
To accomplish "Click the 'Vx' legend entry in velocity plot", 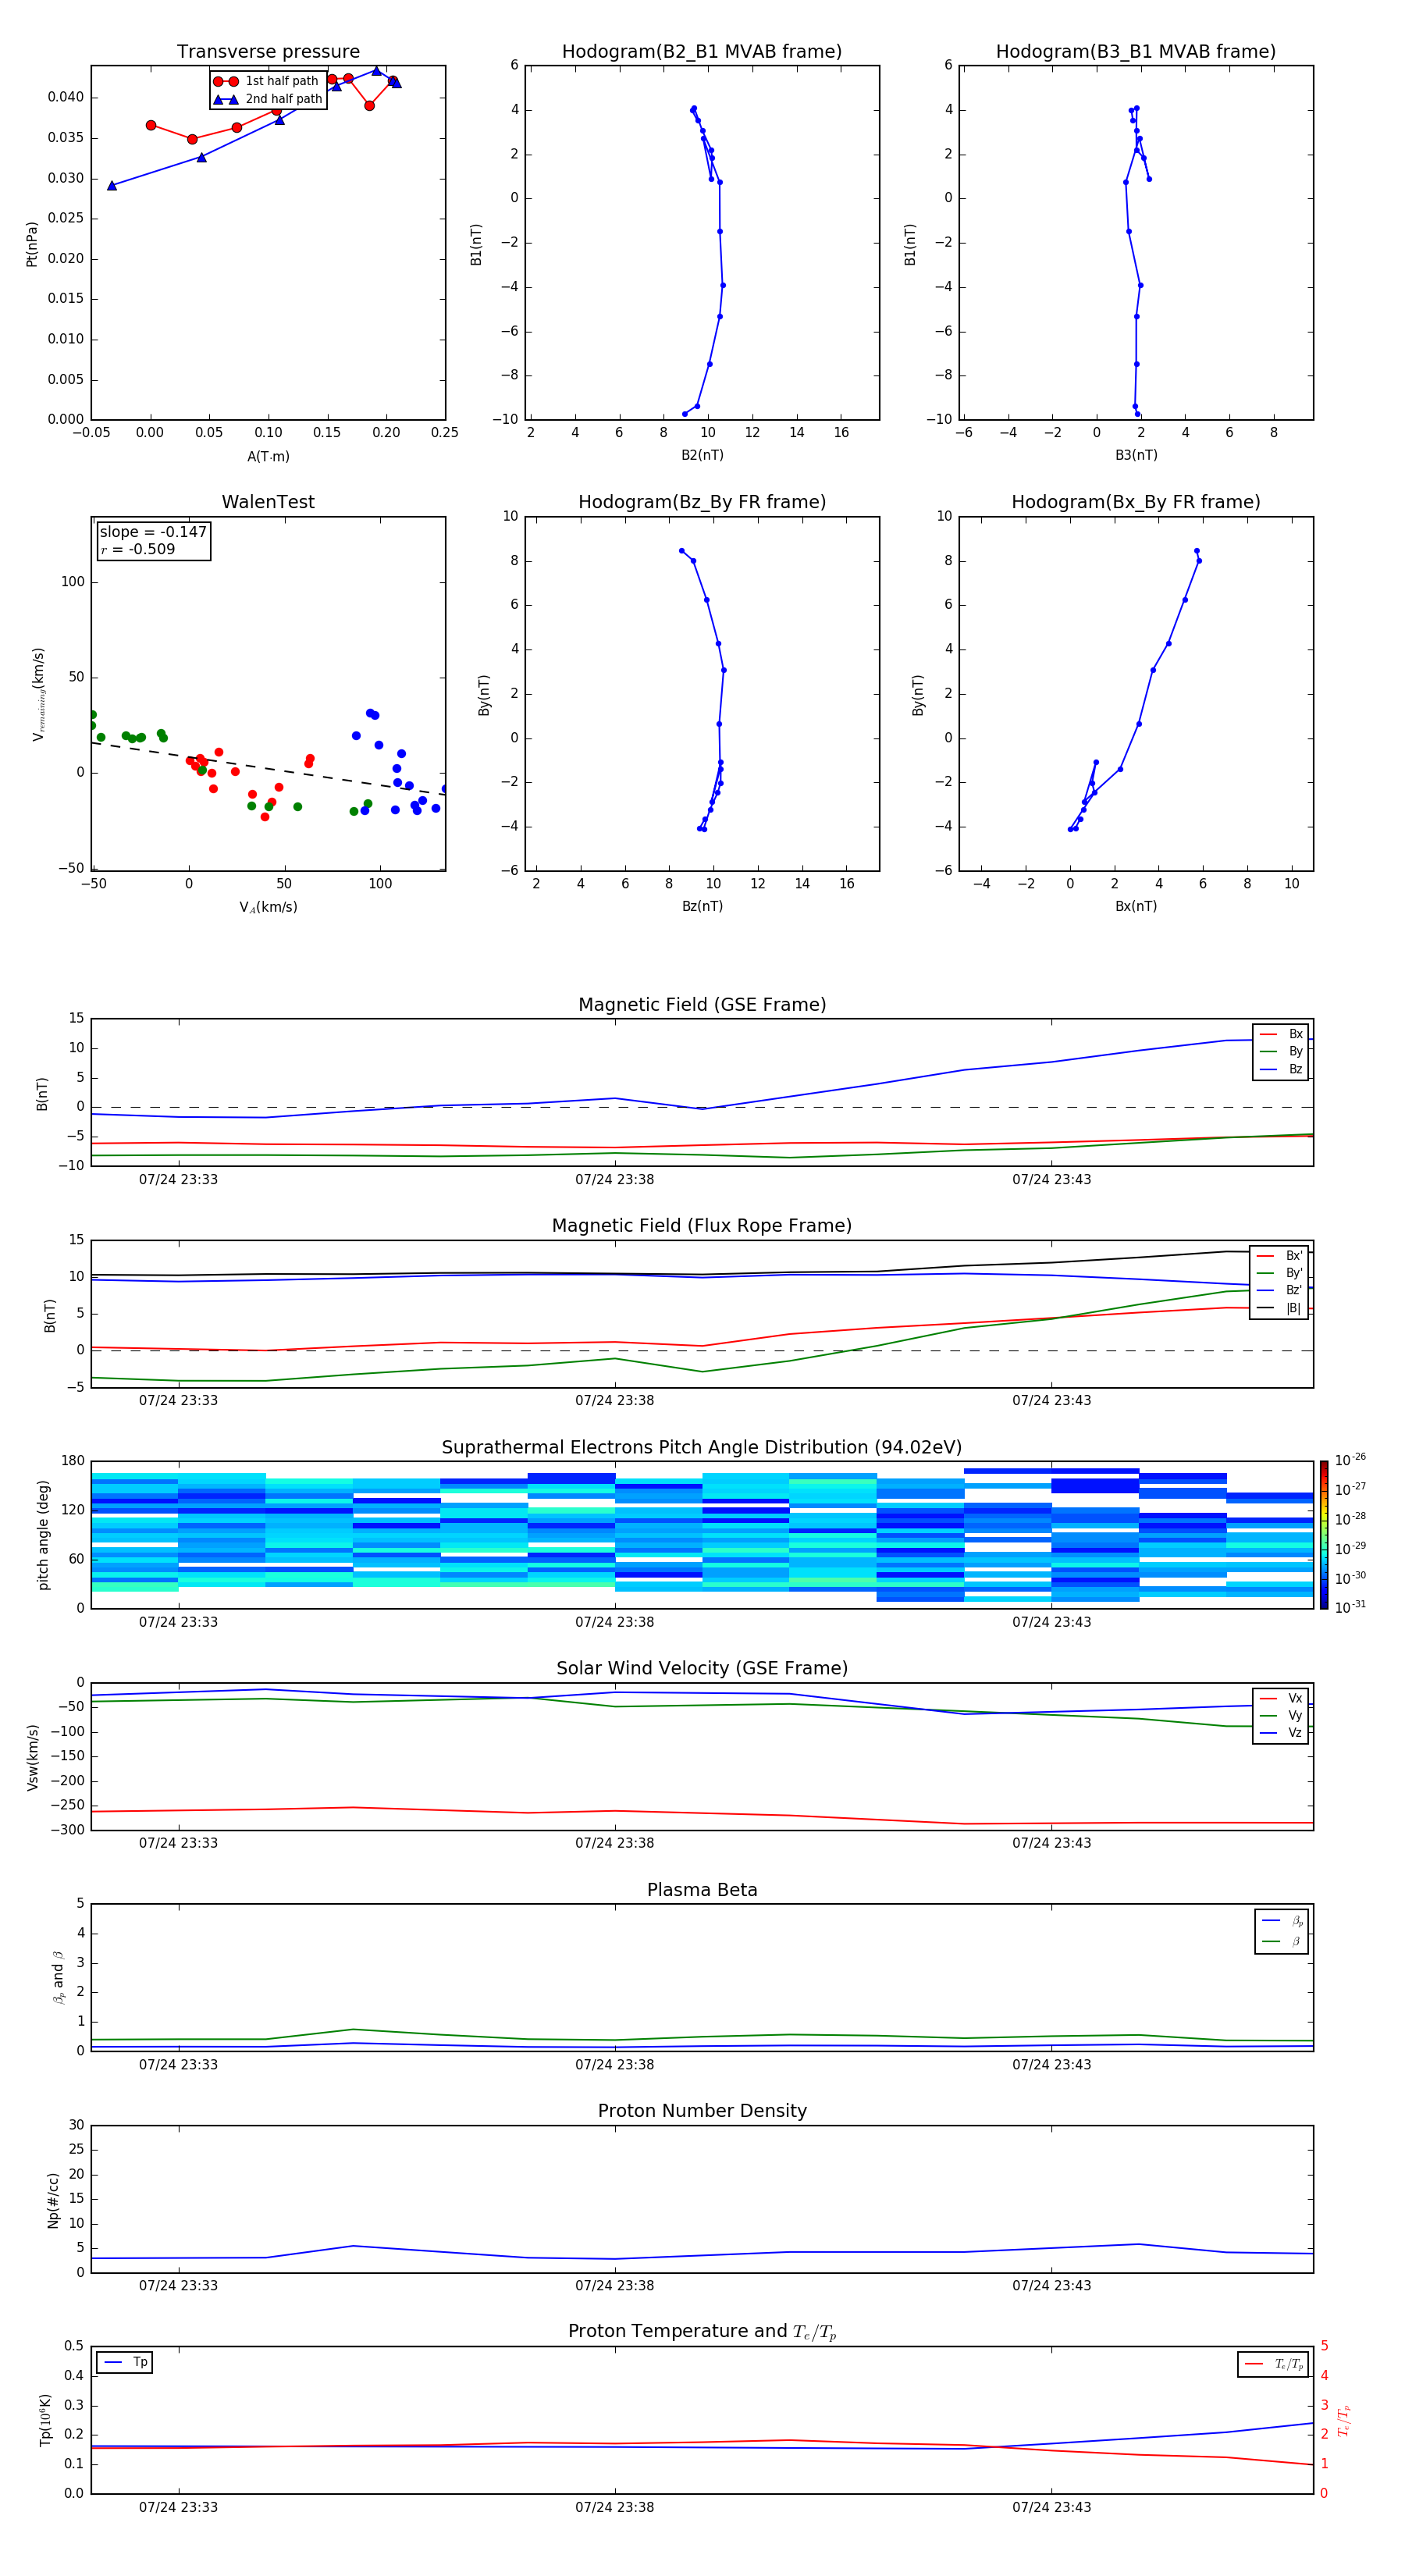I will [x=1281, y=1699].
